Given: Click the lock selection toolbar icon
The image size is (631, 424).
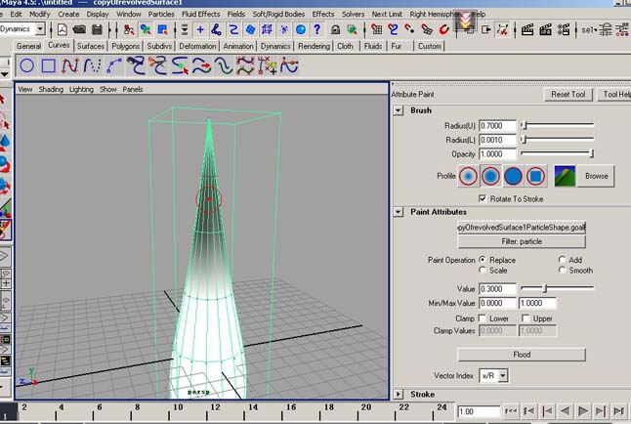Looking at the screenshot, I should pos(335,29).
